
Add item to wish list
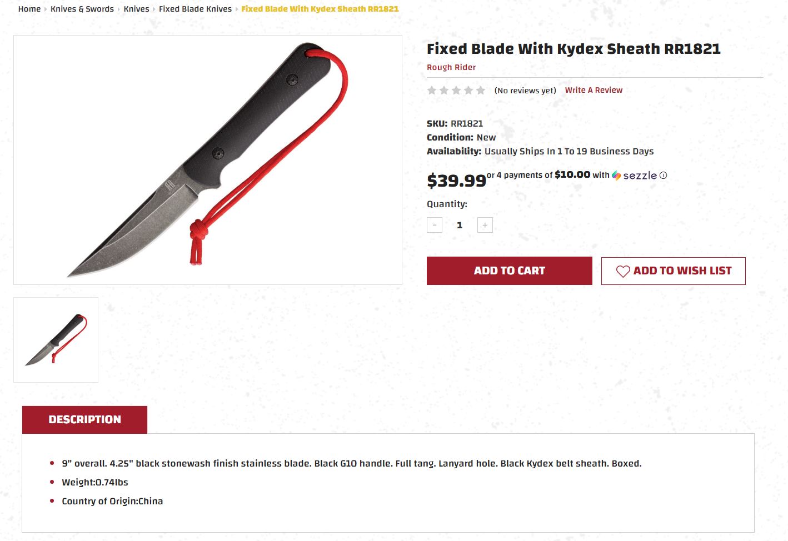click(674, 271)
